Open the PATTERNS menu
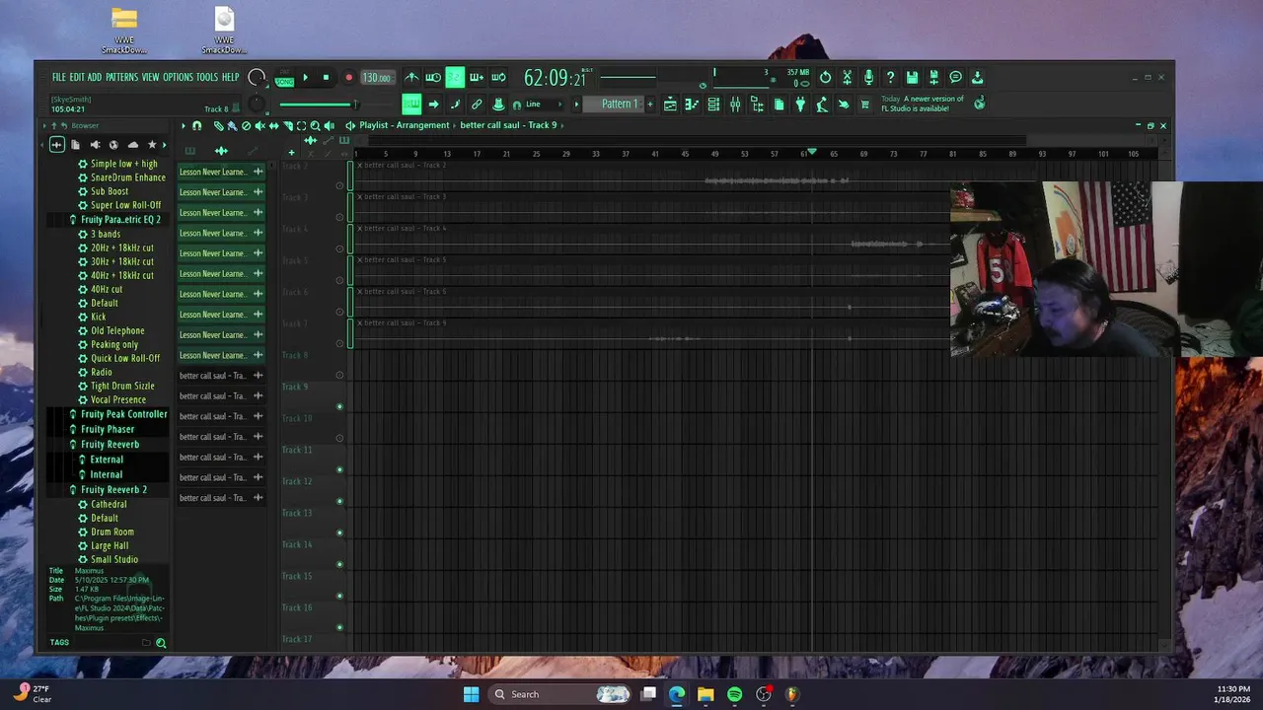This screenshot has width=1263, height=710. 121,77
